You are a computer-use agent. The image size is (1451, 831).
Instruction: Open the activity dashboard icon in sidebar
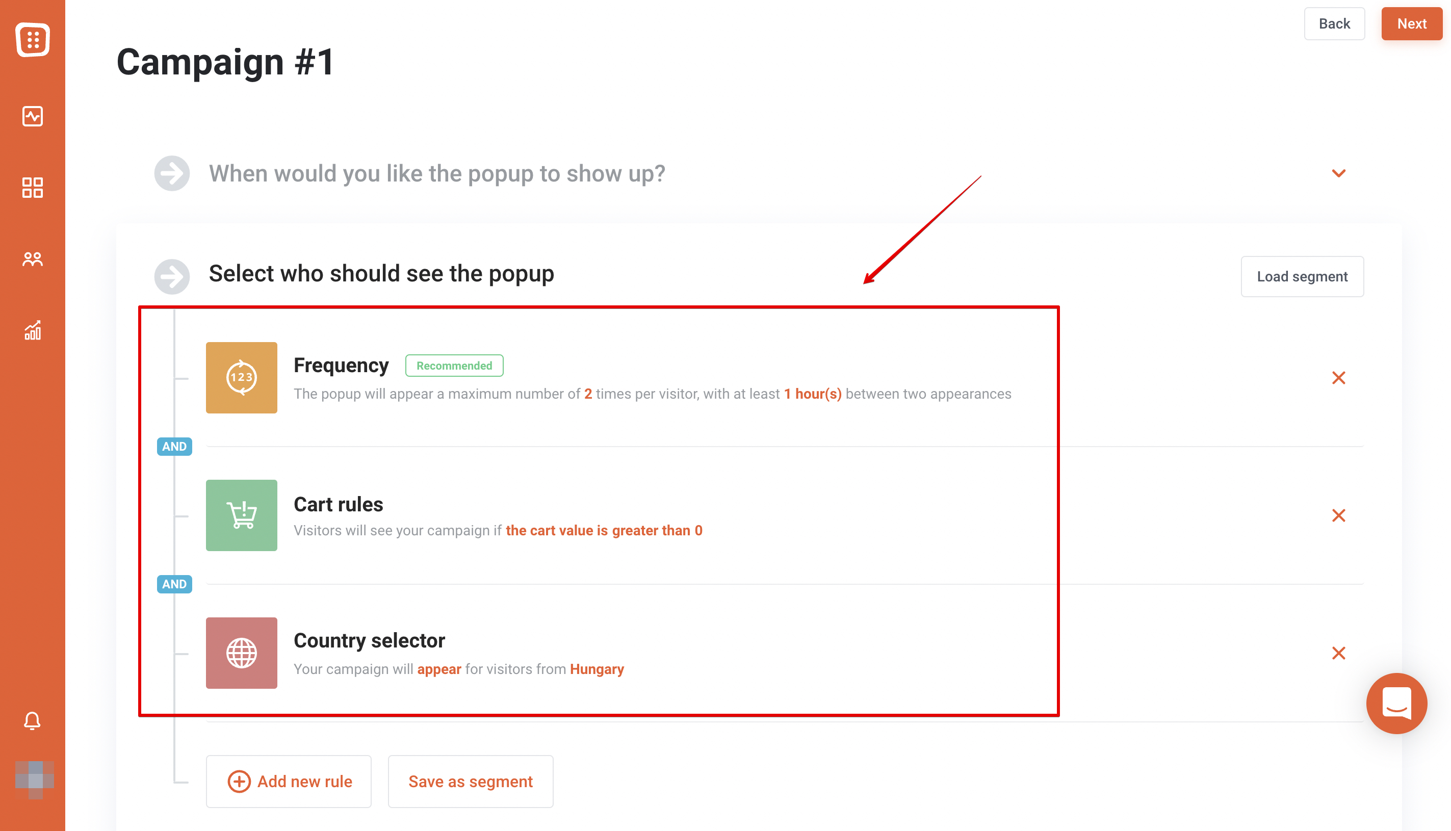tap(33, 116)
